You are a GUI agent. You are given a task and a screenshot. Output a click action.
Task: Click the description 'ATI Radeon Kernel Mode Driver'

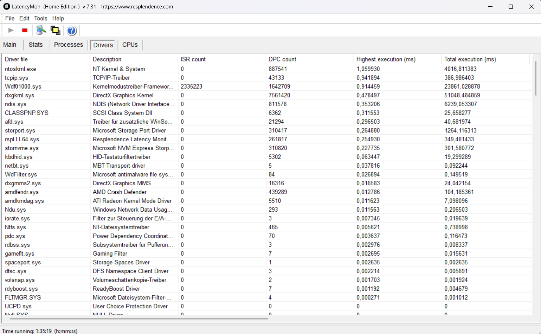click(x=132, y=201)
